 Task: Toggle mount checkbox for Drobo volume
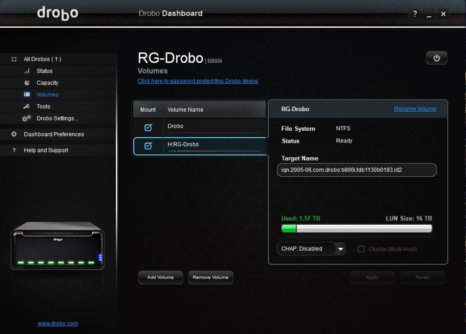(x=148, y=127)
